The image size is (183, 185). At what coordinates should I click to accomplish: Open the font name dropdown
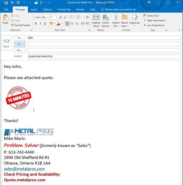[48, 17]
